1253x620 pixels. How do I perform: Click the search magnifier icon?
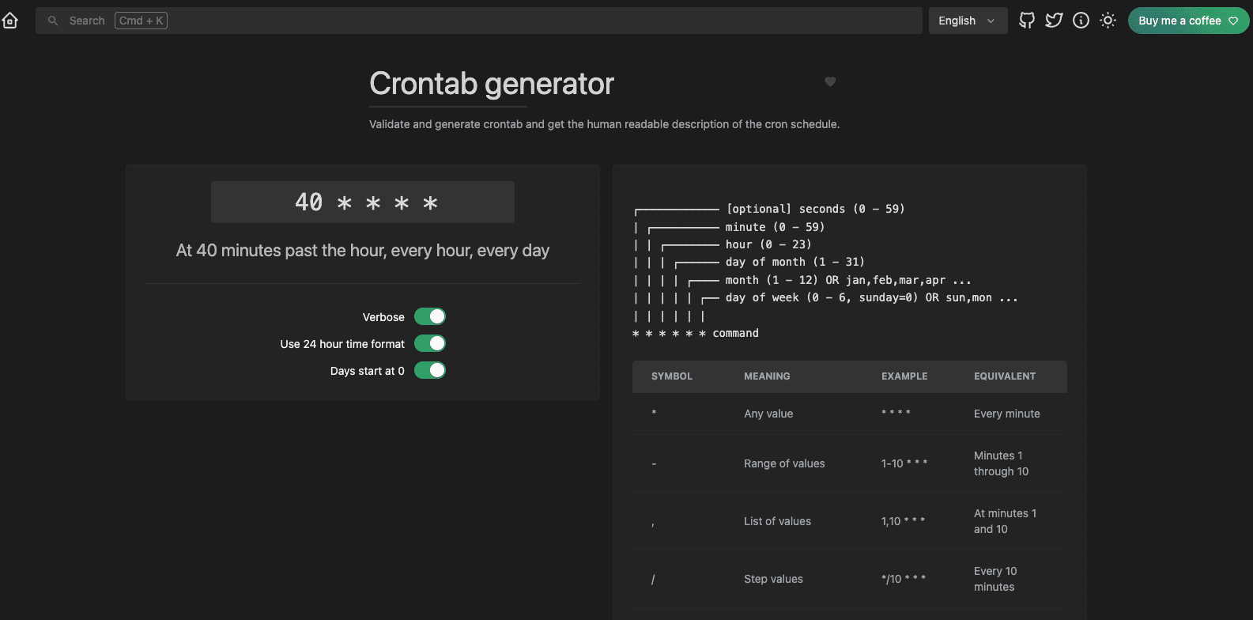coord(53,21)
